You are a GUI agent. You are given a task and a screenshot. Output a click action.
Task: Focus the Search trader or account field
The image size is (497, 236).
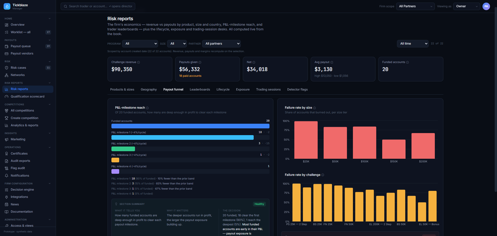[x=98, y=6]
